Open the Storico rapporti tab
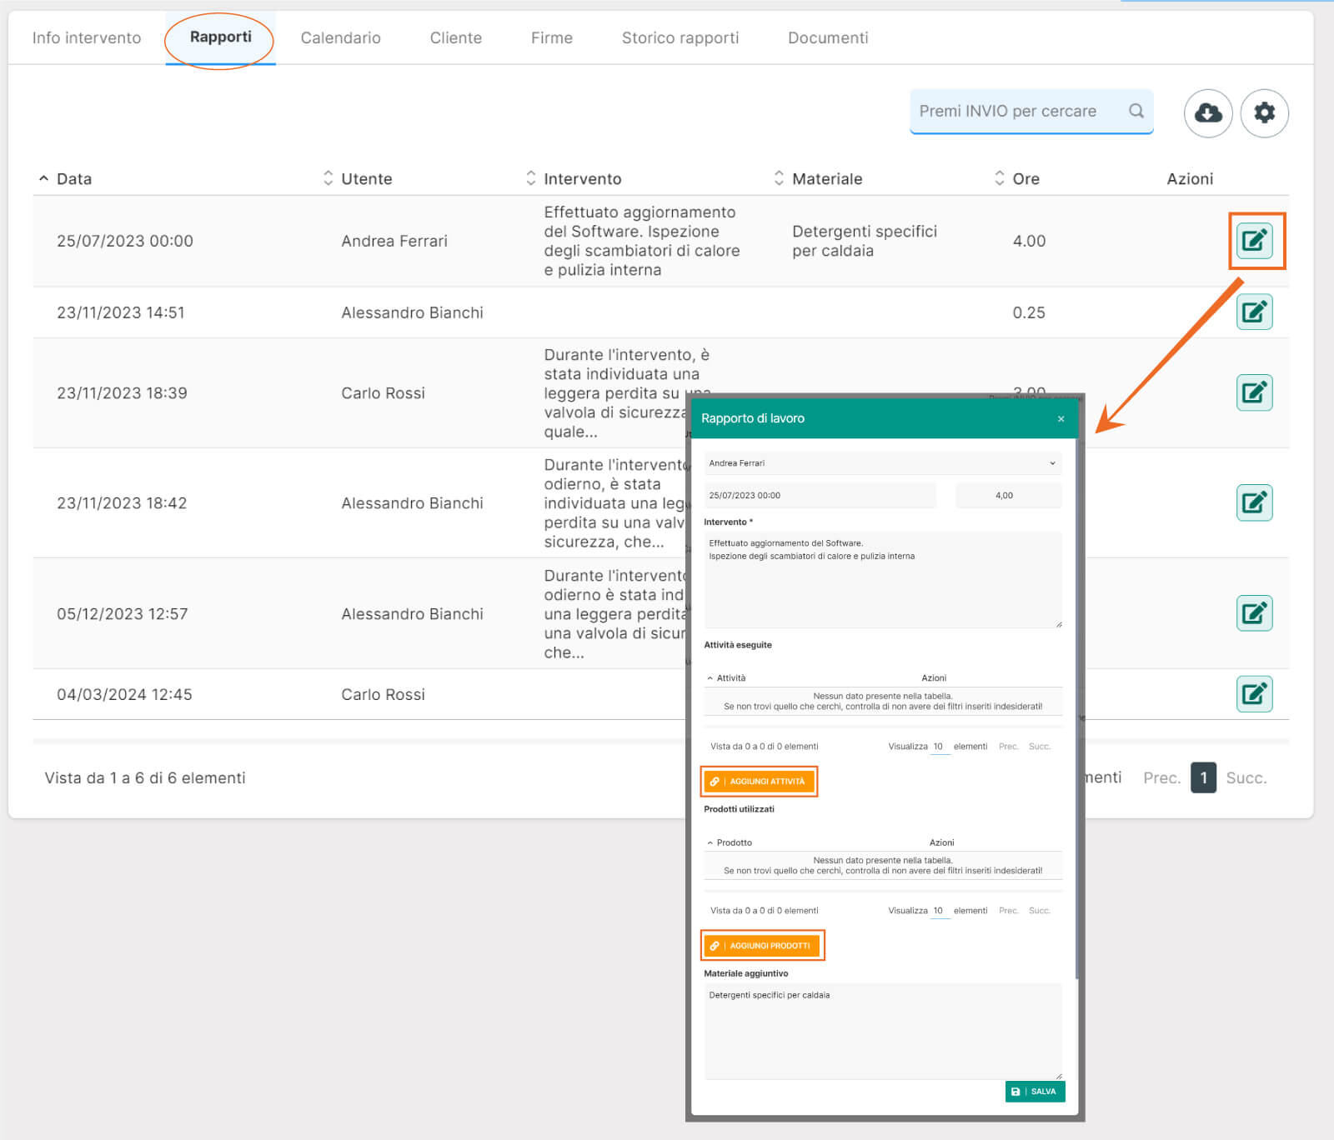 (680, 37)
